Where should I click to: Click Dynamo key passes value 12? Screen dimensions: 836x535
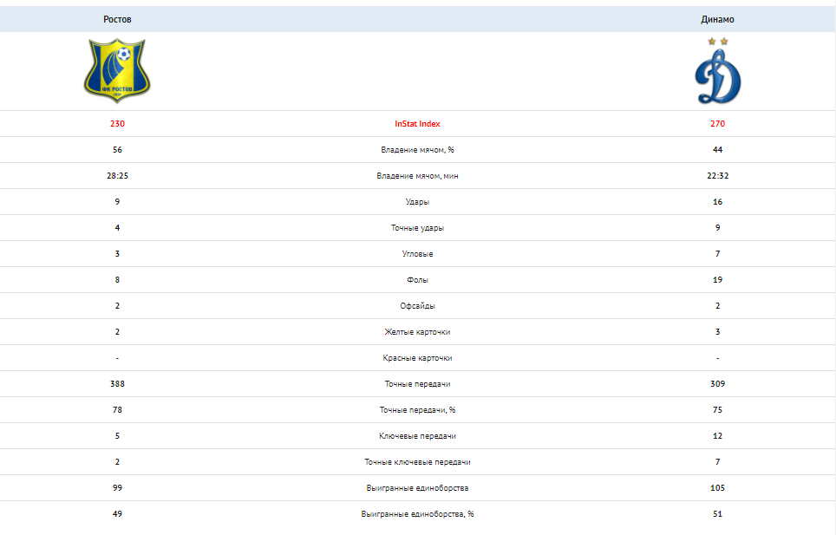[718, 436]
